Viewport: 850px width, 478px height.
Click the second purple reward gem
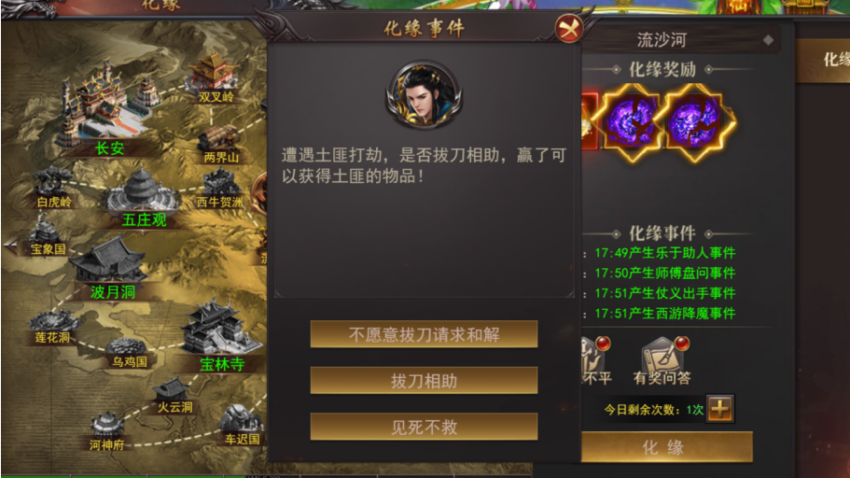[x=696, y=122]
